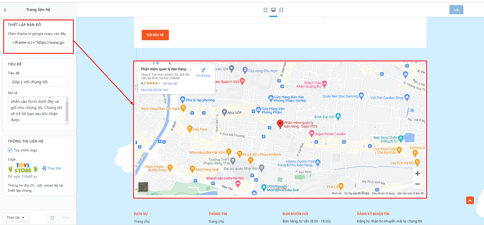Click the orange scroll-to-top button
484x225 pixels.
[470, 200]
